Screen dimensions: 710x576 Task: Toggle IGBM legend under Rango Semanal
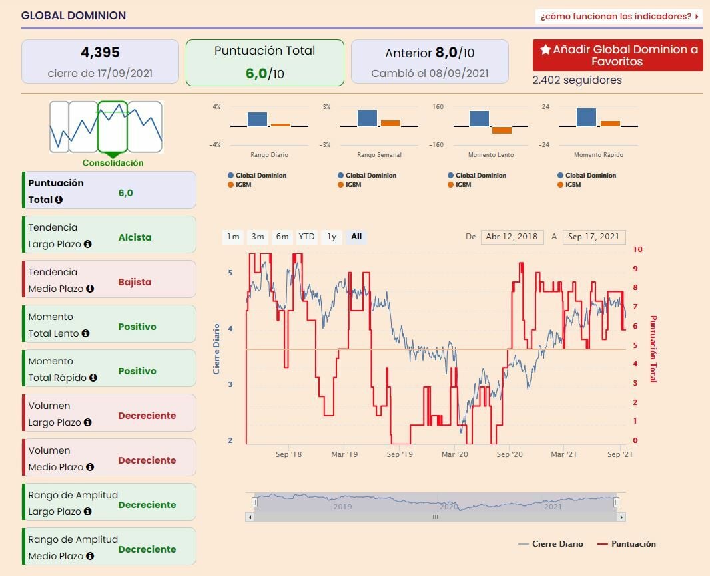pos(350,184)
